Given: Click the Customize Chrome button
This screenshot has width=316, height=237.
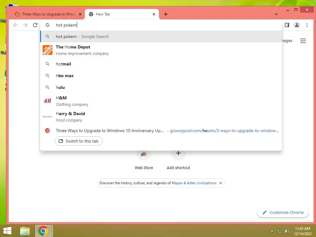Looking at the screenshot, I should tap(283, 212).
